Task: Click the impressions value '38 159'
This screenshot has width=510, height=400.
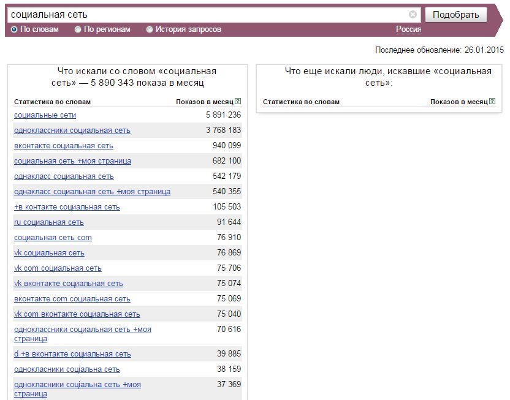Action: (x=229, y=369)
